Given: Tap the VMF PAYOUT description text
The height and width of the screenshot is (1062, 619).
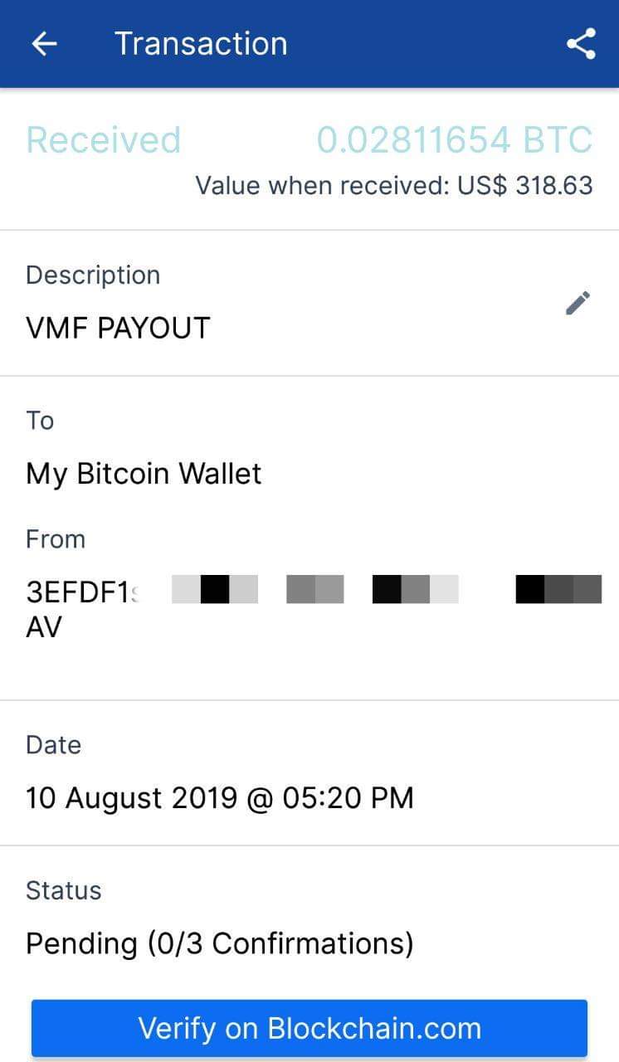Looking at the screenshot, I should click(x=118, y=329).
